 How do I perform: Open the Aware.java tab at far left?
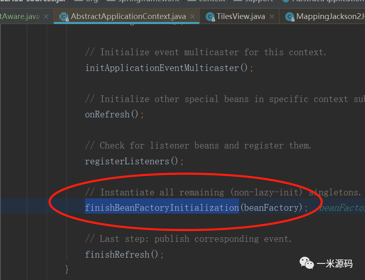20,17
